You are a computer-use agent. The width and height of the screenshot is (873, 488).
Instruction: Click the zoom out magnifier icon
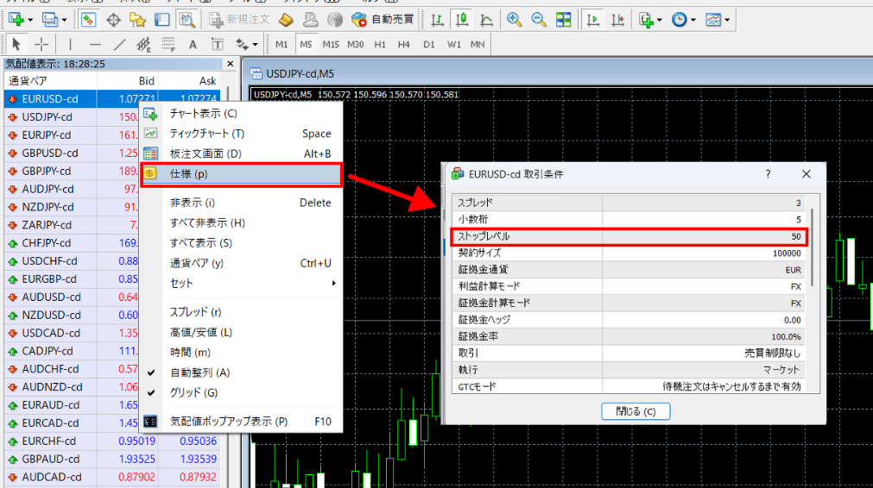pos(539,19)
